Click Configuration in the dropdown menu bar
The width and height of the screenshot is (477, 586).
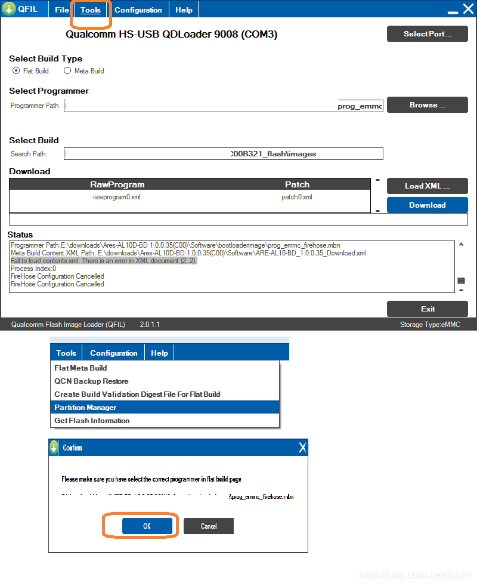[113, 353]
